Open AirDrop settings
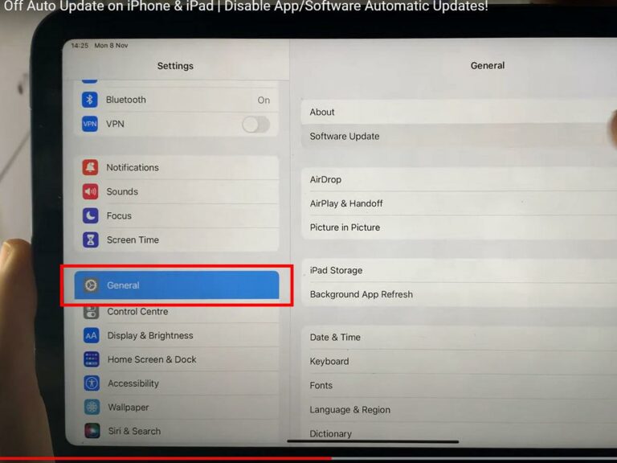Image resolution: width=617 pixels, height=463 pixels. [x=459, y=179]
